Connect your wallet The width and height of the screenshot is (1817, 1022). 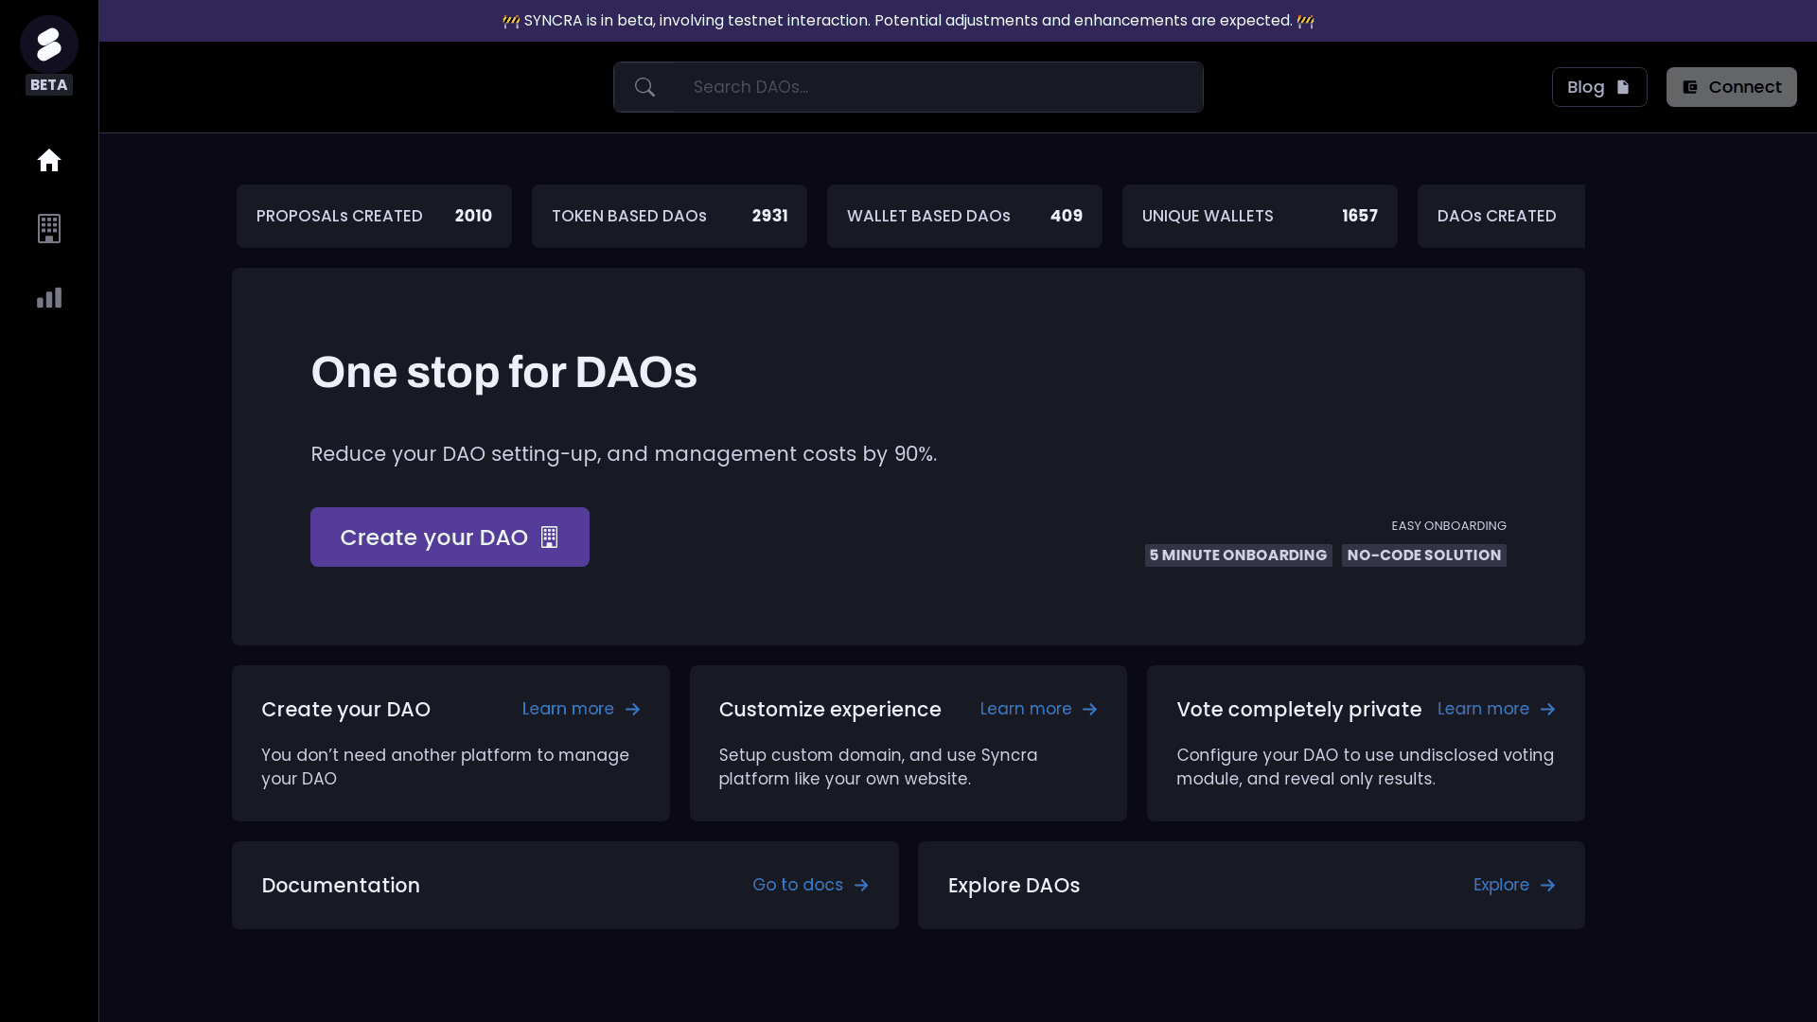[1732, 87]
